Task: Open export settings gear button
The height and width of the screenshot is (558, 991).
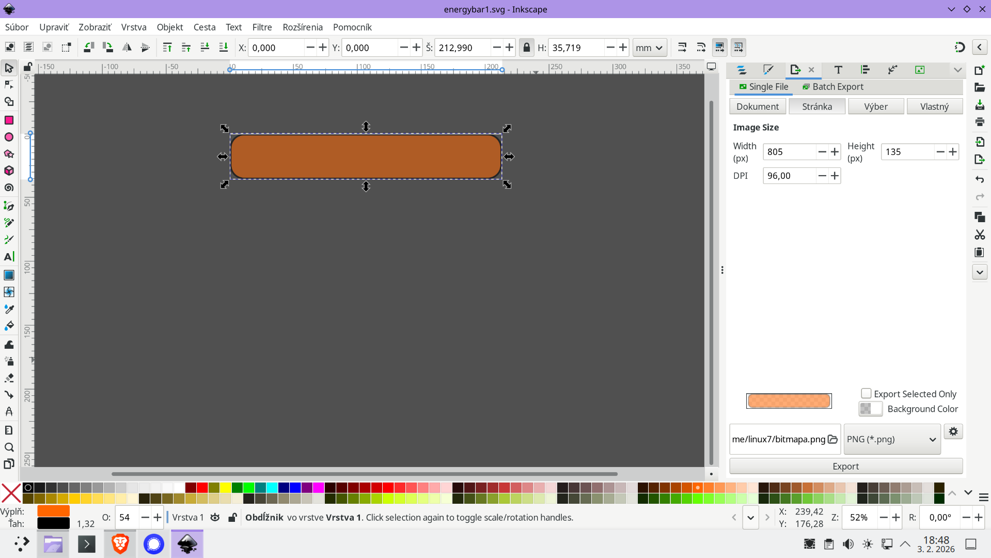Action: [x=953, y=431]
